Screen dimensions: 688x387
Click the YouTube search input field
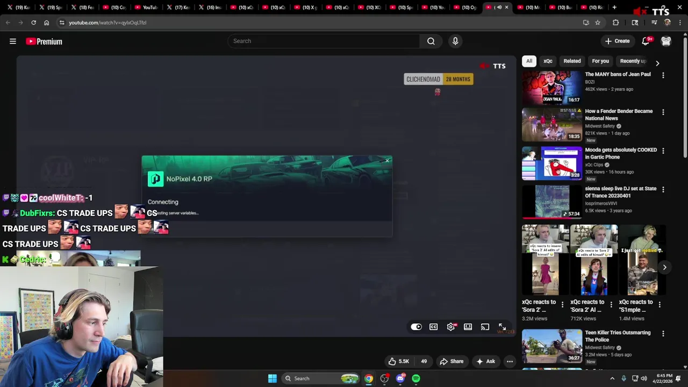pyautogui.click(x=324, y=41)
